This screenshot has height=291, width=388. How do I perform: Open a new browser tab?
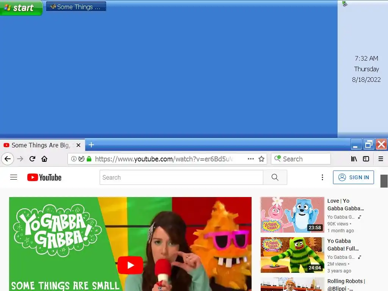pos(91,145)
